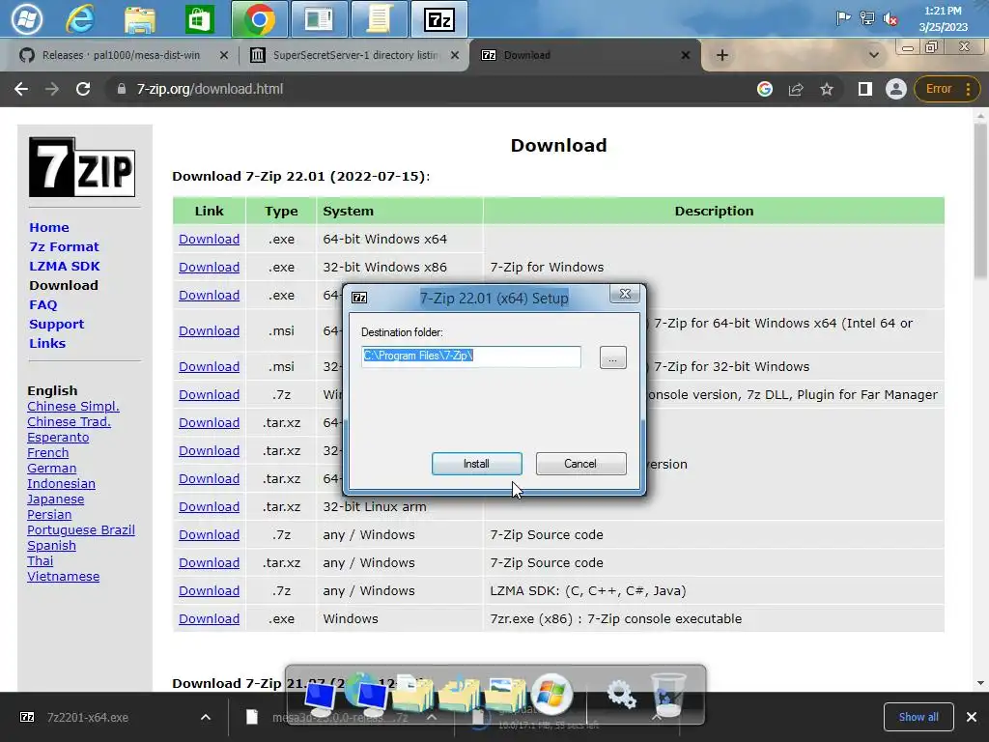The width and height of the screenshot is (989, 742).
Task: Open the Chrome profile avatar
Action: [895, 89]
